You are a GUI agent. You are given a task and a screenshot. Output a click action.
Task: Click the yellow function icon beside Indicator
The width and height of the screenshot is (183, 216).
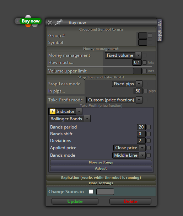coord(53,111)
